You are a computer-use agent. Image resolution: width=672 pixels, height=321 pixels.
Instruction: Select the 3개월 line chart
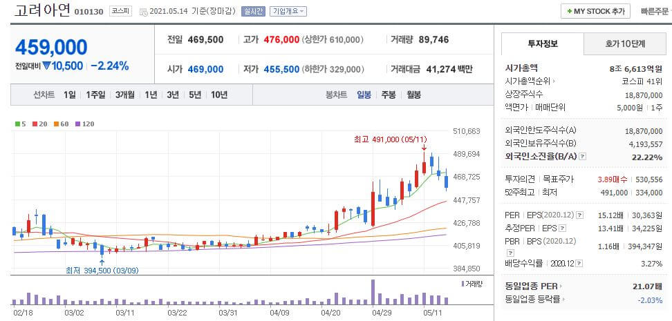124,95
